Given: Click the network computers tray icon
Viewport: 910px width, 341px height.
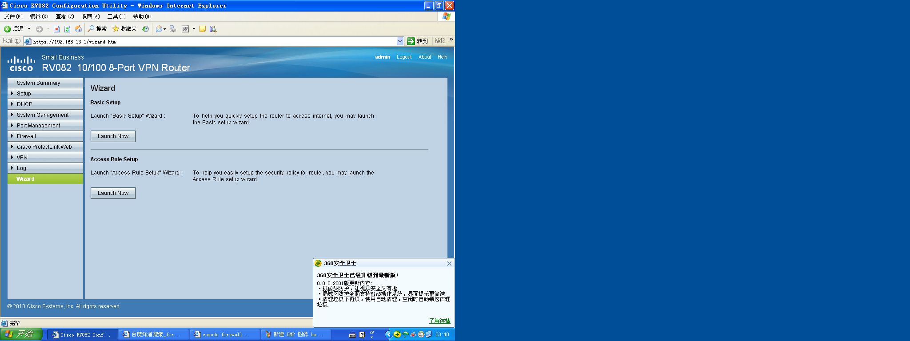Looking at the screenshot, I should coord(429,334).
